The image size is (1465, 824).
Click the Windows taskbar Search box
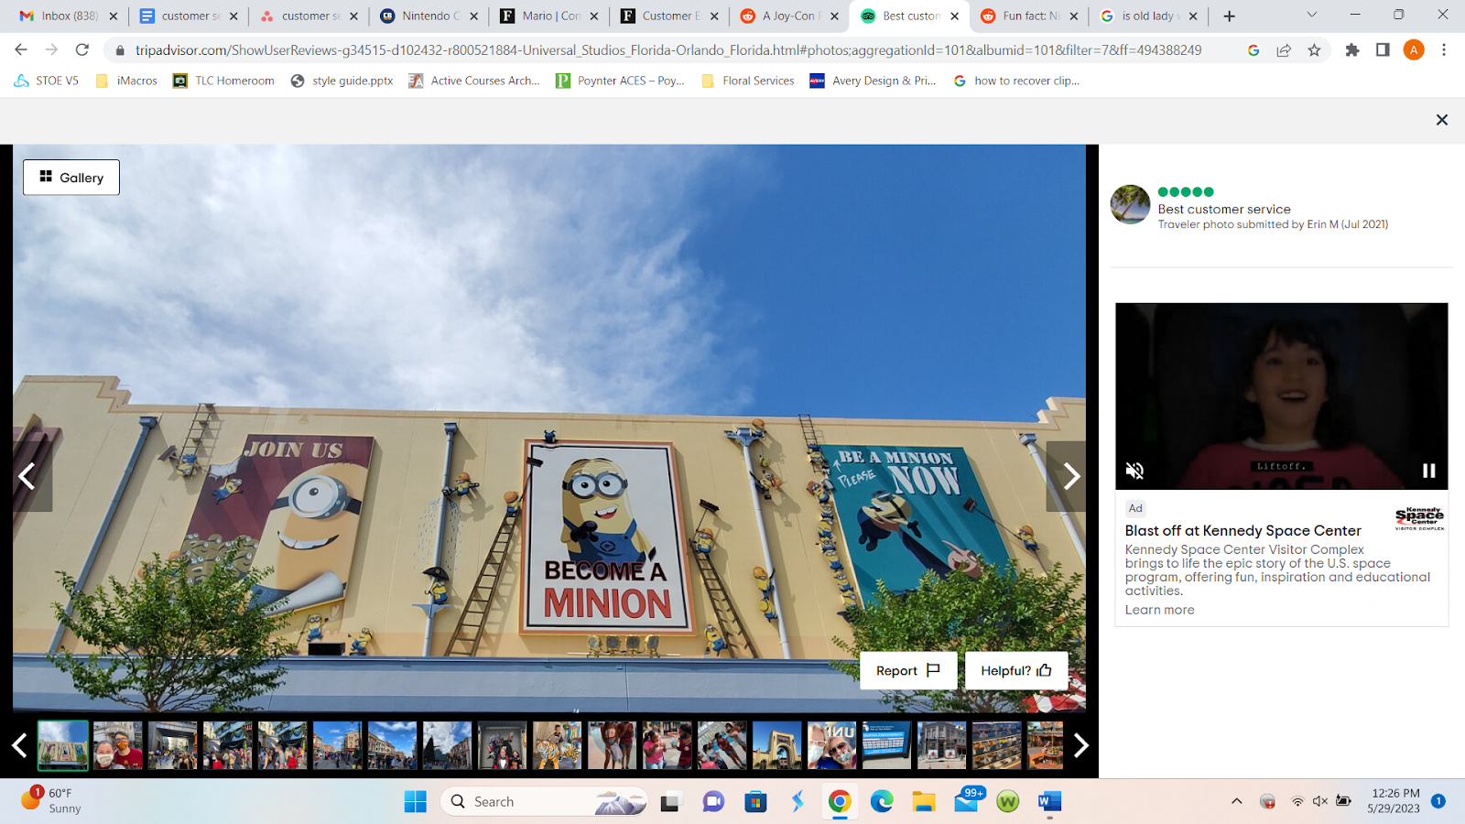click(544, 802)
